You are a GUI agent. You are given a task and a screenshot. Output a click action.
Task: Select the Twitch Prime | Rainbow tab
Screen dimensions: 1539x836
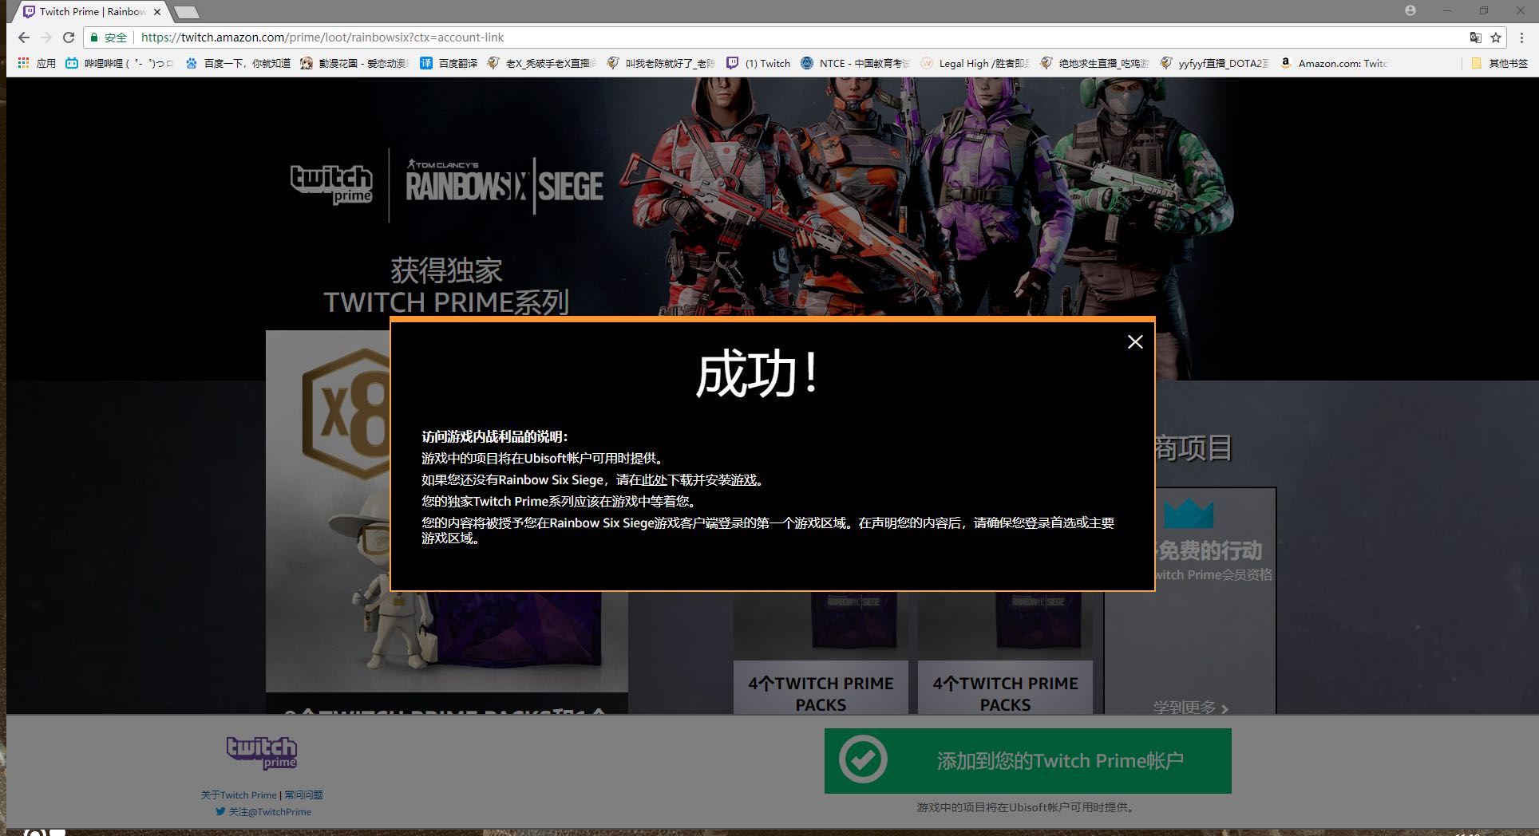(x=91, y=12)
